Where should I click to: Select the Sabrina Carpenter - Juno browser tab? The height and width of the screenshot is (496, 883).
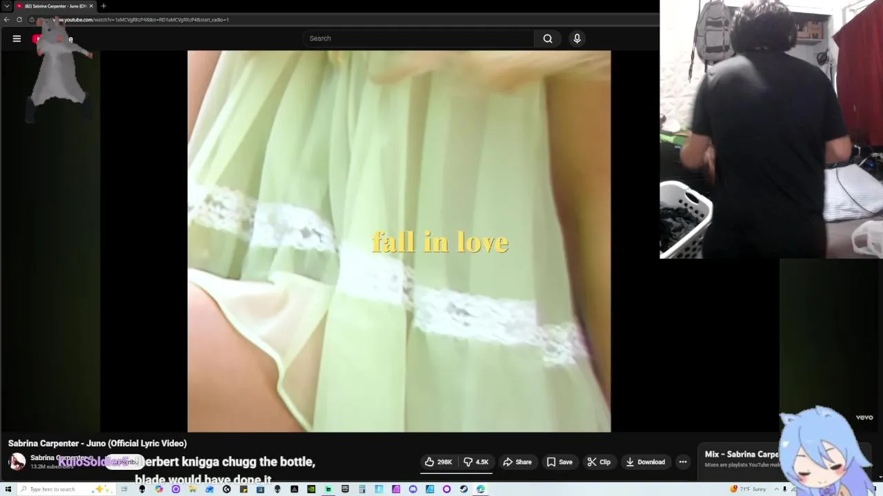[54, 6]
